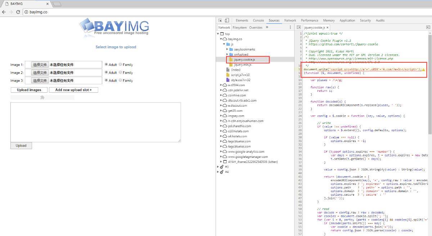432x236 pixels.
Task: Activate the inspect element picker icon
Action: coord(220,21)
